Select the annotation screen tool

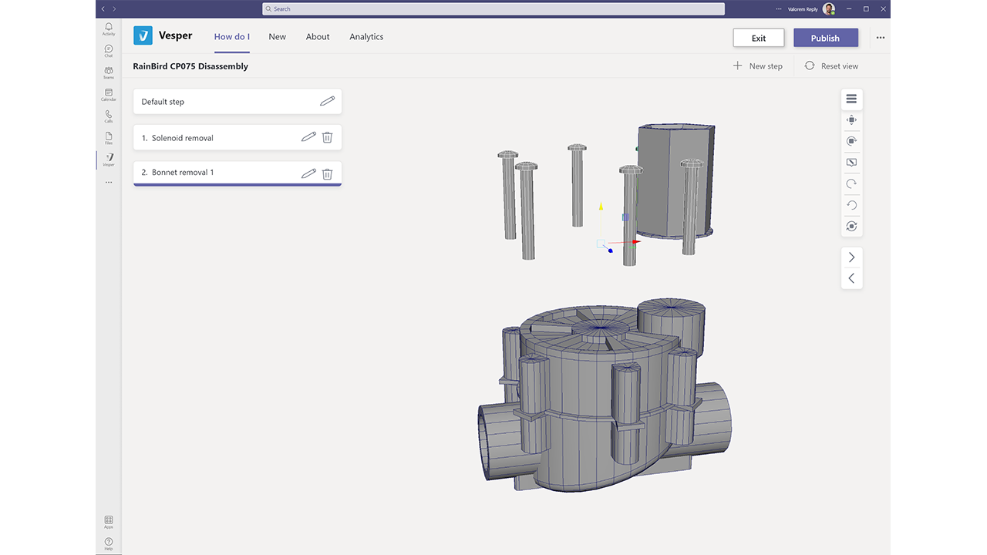tap(851, 163)
